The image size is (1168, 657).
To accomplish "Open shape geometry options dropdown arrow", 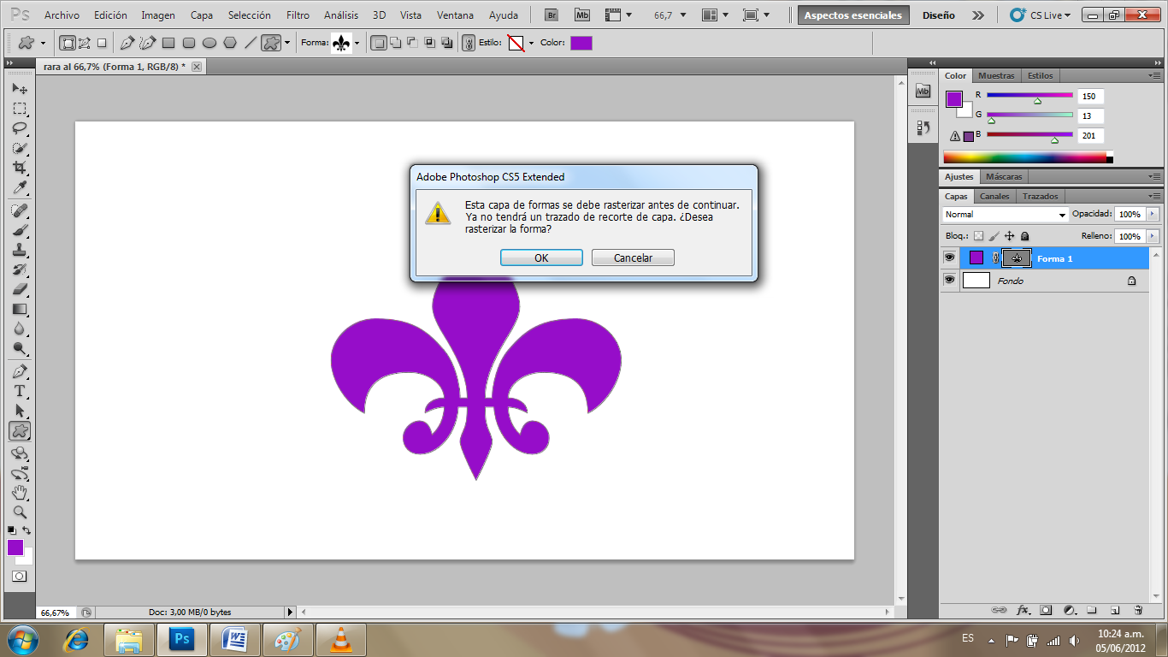I will point(287,43).
